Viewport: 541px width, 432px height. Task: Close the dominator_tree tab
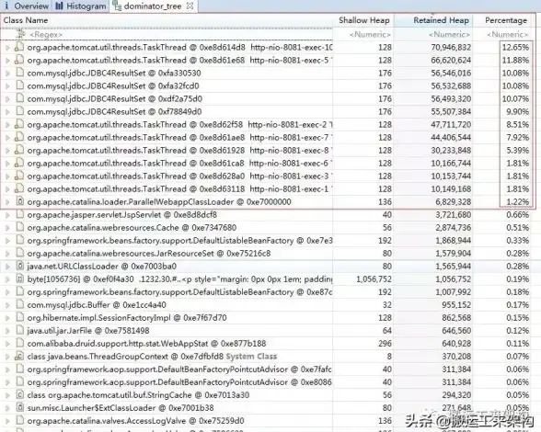(x=190, y=6)
